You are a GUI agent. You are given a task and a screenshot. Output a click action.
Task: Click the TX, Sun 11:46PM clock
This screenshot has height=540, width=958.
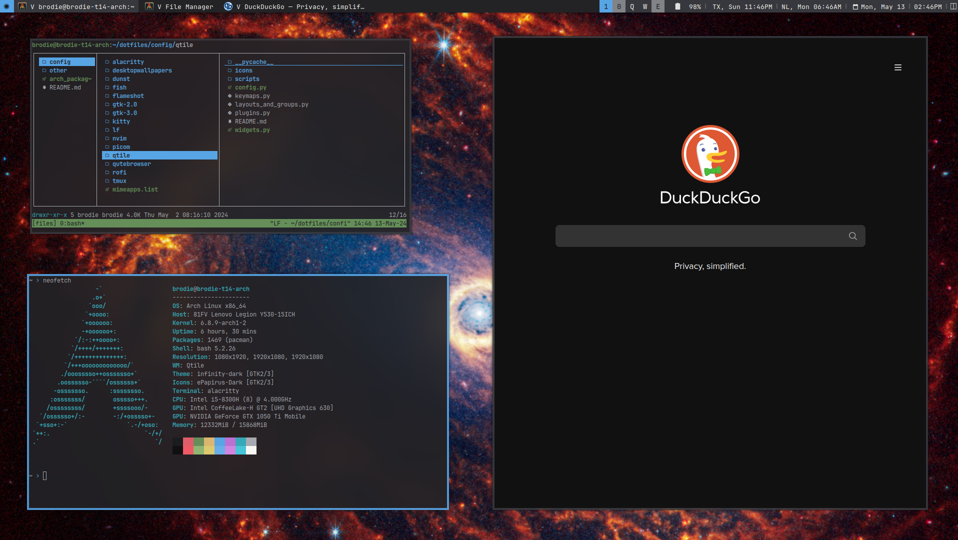(742, 7)
